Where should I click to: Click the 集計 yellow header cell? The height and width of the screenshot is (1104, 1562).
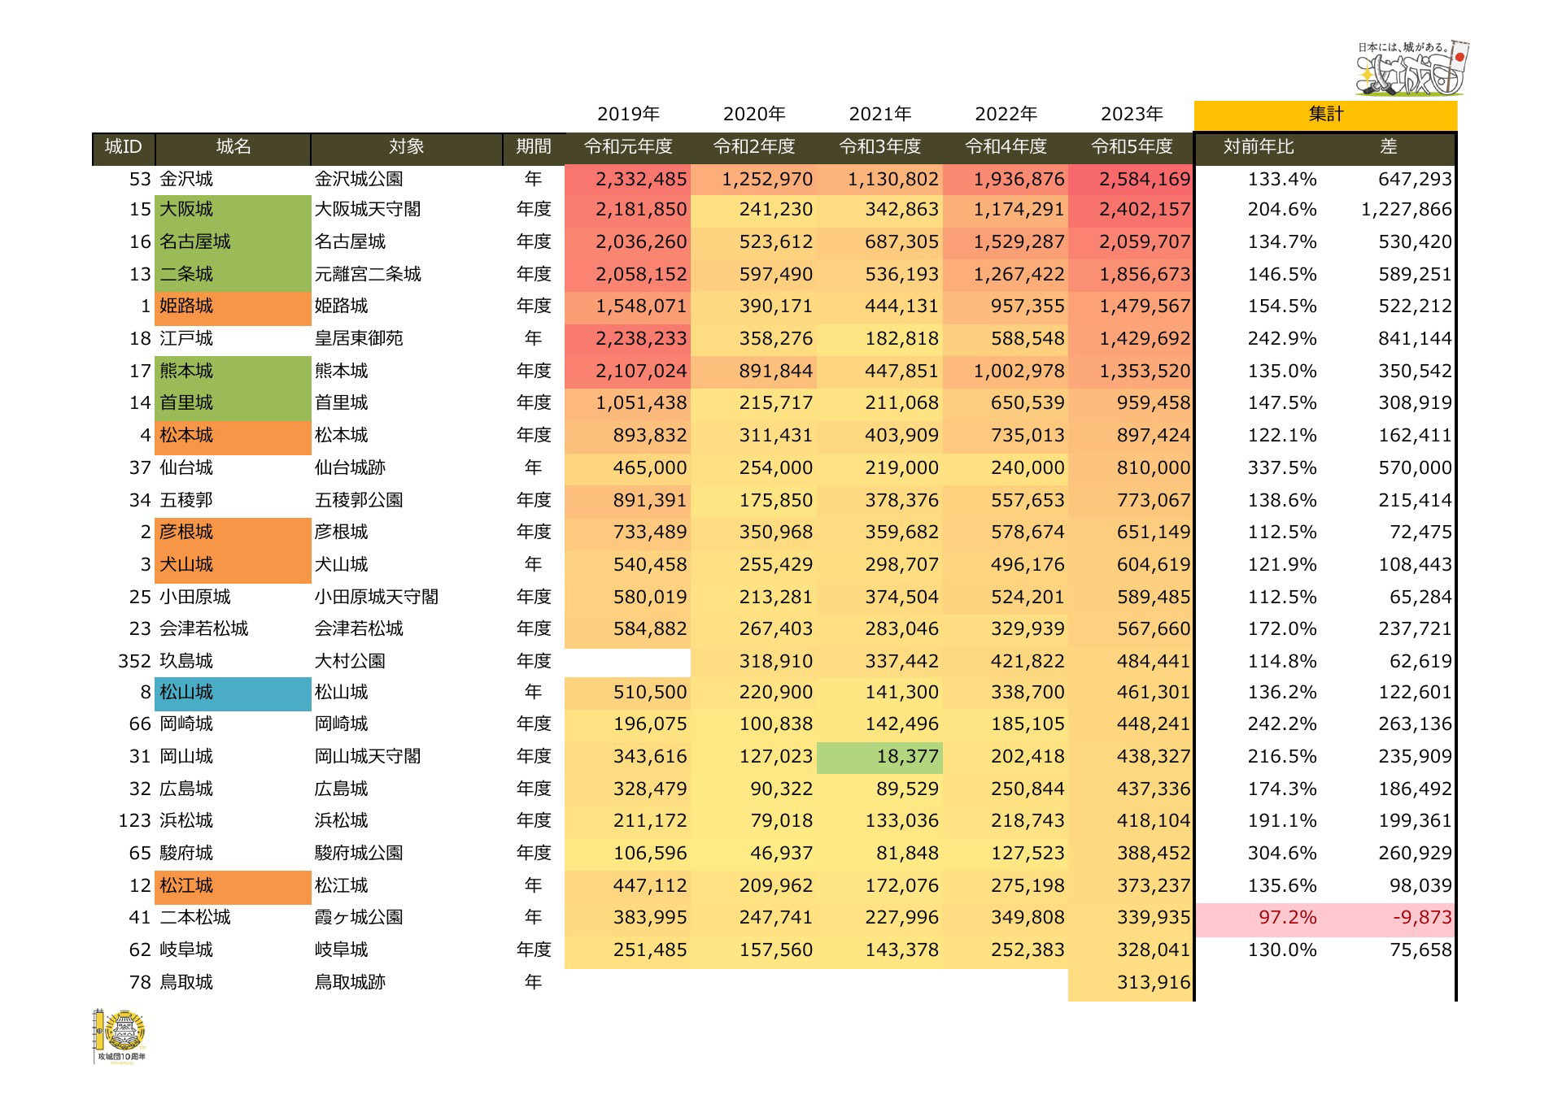pyautogui.click(x=1325, y=115)
